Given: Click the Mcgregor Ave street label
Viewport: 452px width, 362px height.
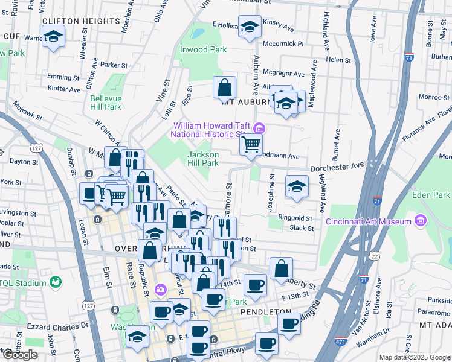Looking at the screenshot, I should [x=283, y=73].
